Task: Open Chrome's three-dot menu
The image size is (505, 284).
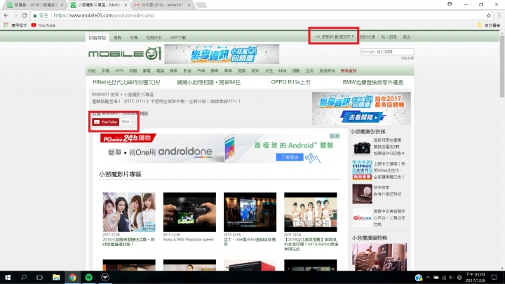Action: pyautogui.click(x=499, y=15)
